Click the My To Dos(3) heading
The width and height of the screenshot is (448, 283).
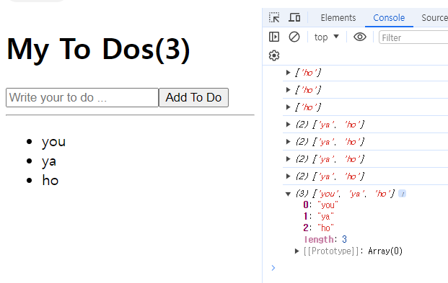[x=98, y=50]
